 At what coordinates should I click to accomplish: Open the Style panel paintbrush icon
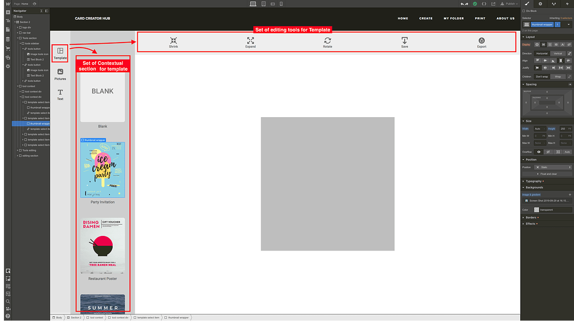click(526, 3)
